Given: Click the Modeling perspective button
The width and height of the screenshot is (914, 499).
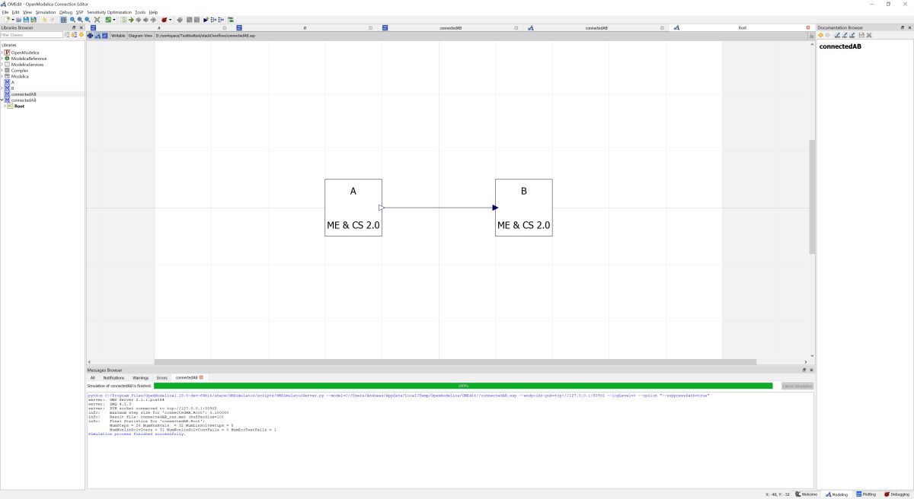Looking at the screenshot, I should [x=837, y=494].
